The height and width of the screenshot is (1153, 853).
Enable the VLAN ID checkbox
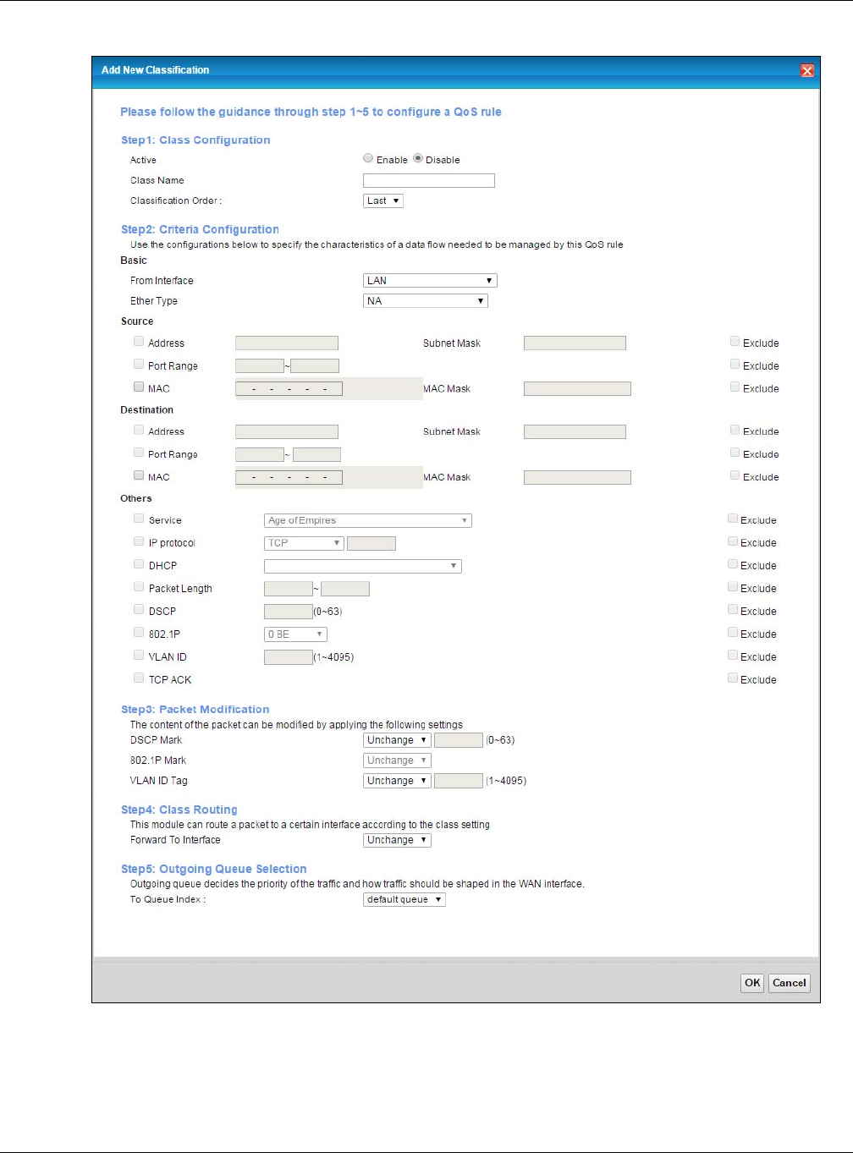click(x=139, y=656)
